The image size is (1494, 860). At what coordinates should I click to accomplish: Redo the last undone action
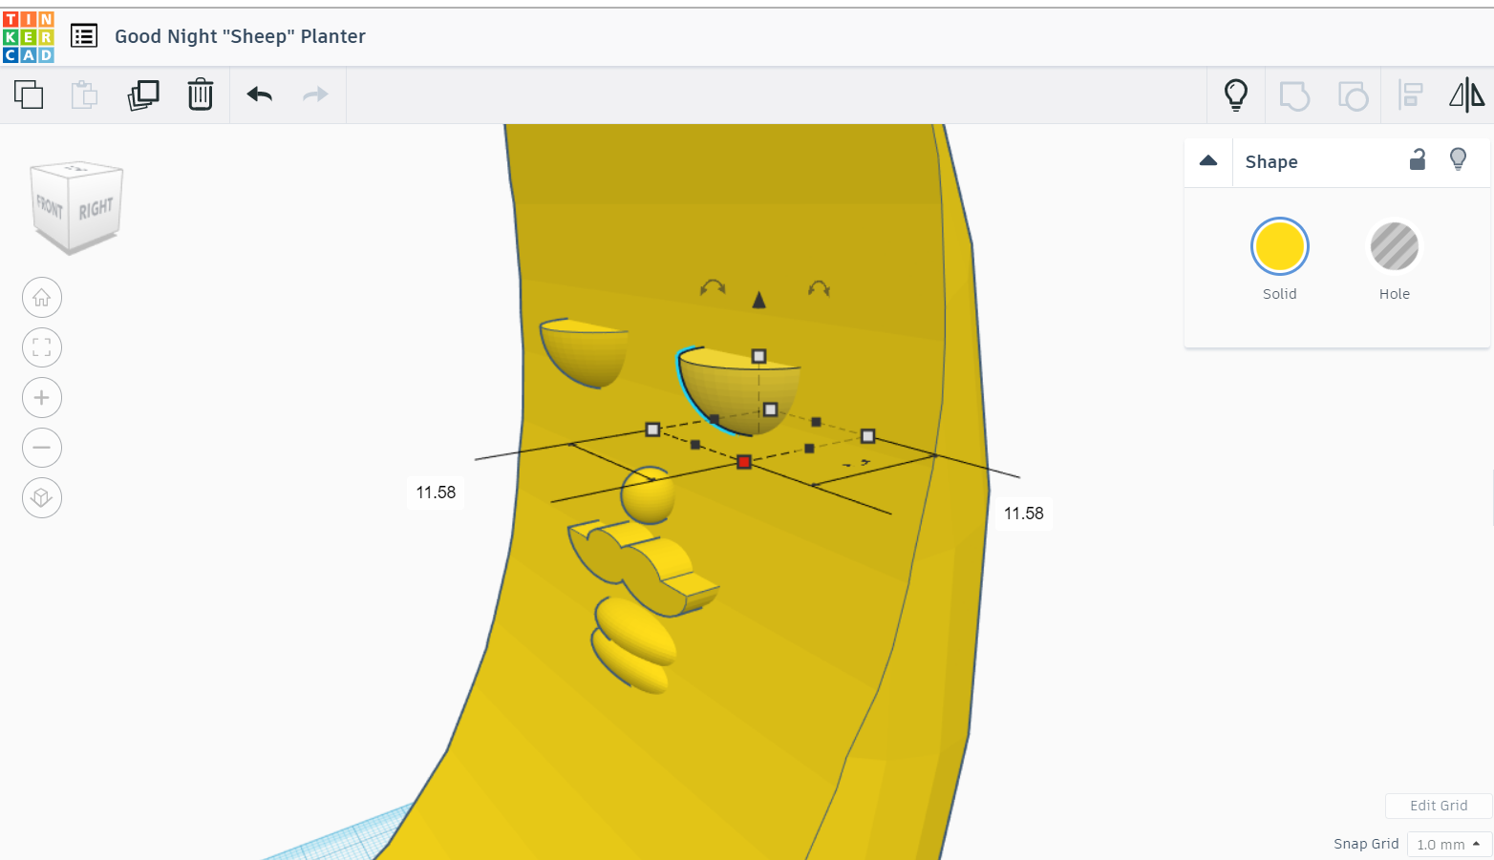(x=315, y=94)
